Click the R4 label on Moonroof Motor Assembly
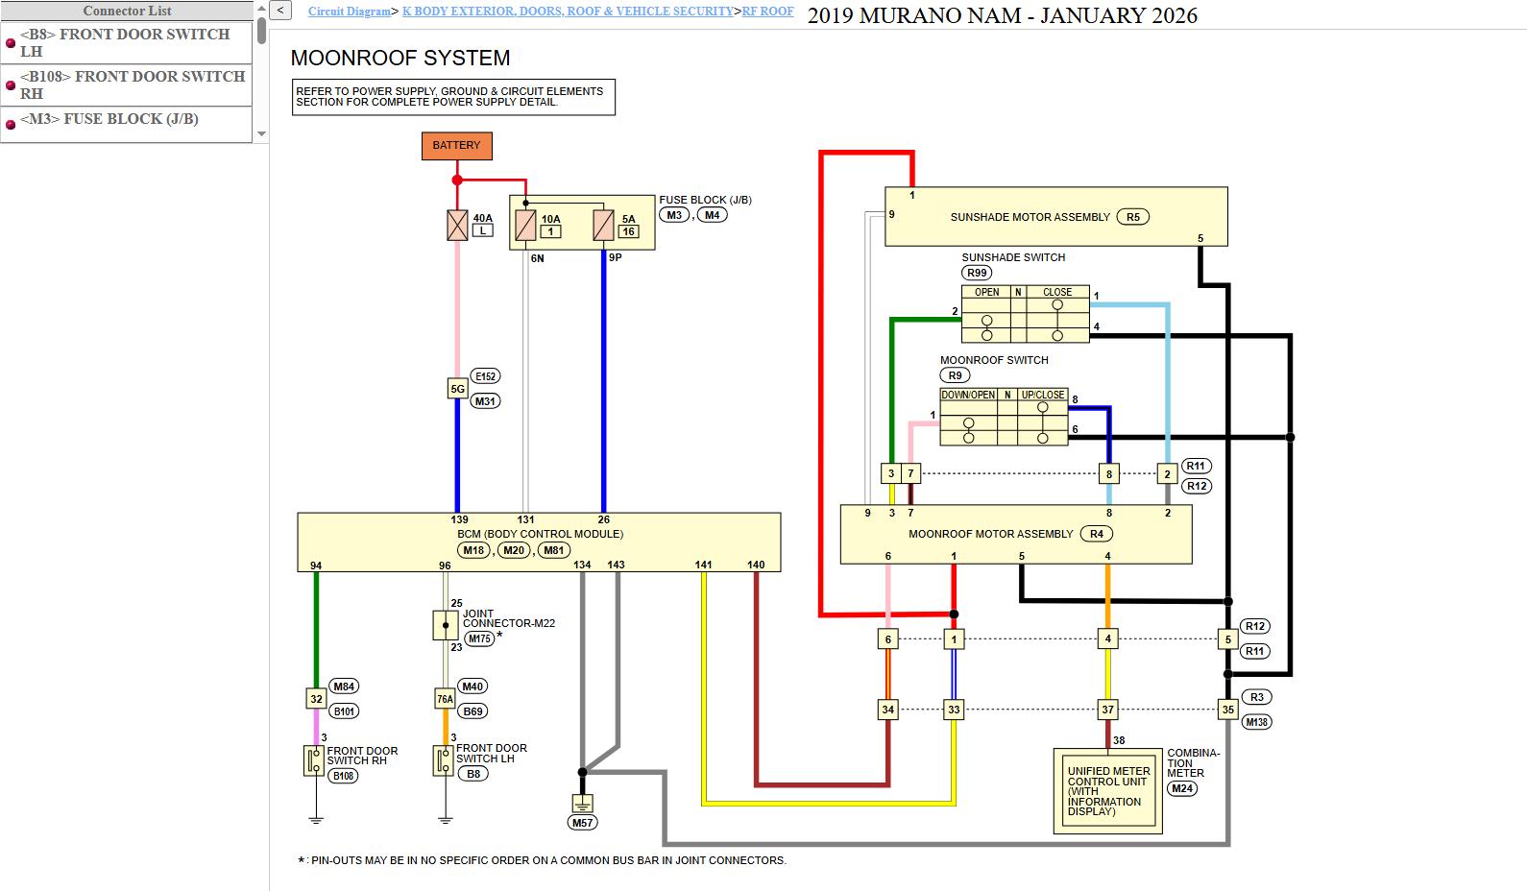1527x891 pixels. point(1097,534)
